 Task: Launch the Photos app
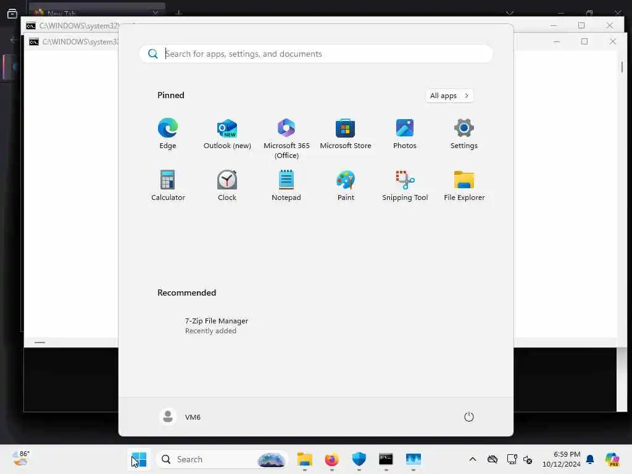pyautogui.click(x=405, y=134)
